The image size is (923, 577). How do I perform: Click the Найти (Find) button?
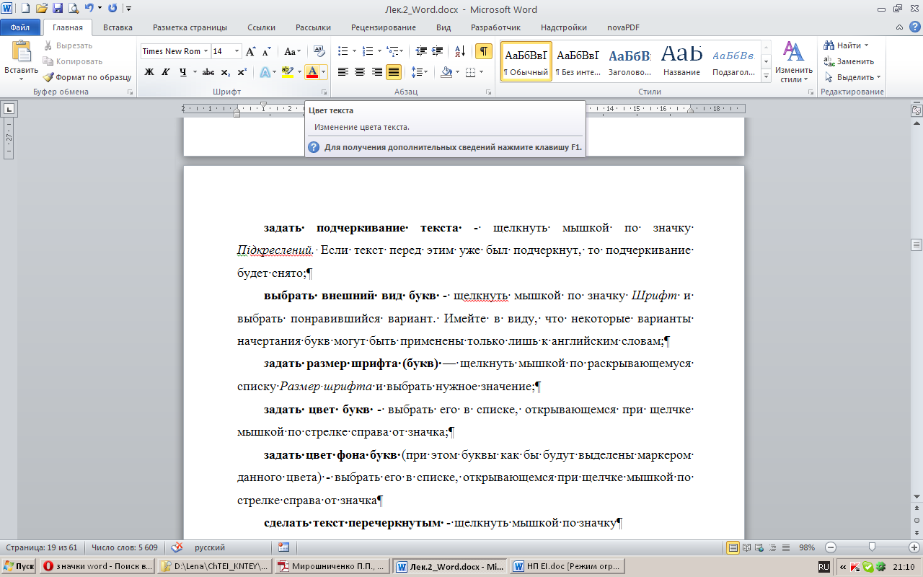847,45
